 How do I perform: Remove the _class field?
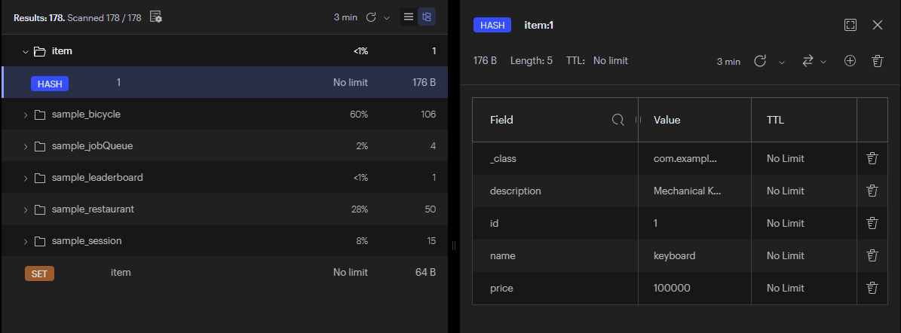click(x=872, y=158)
